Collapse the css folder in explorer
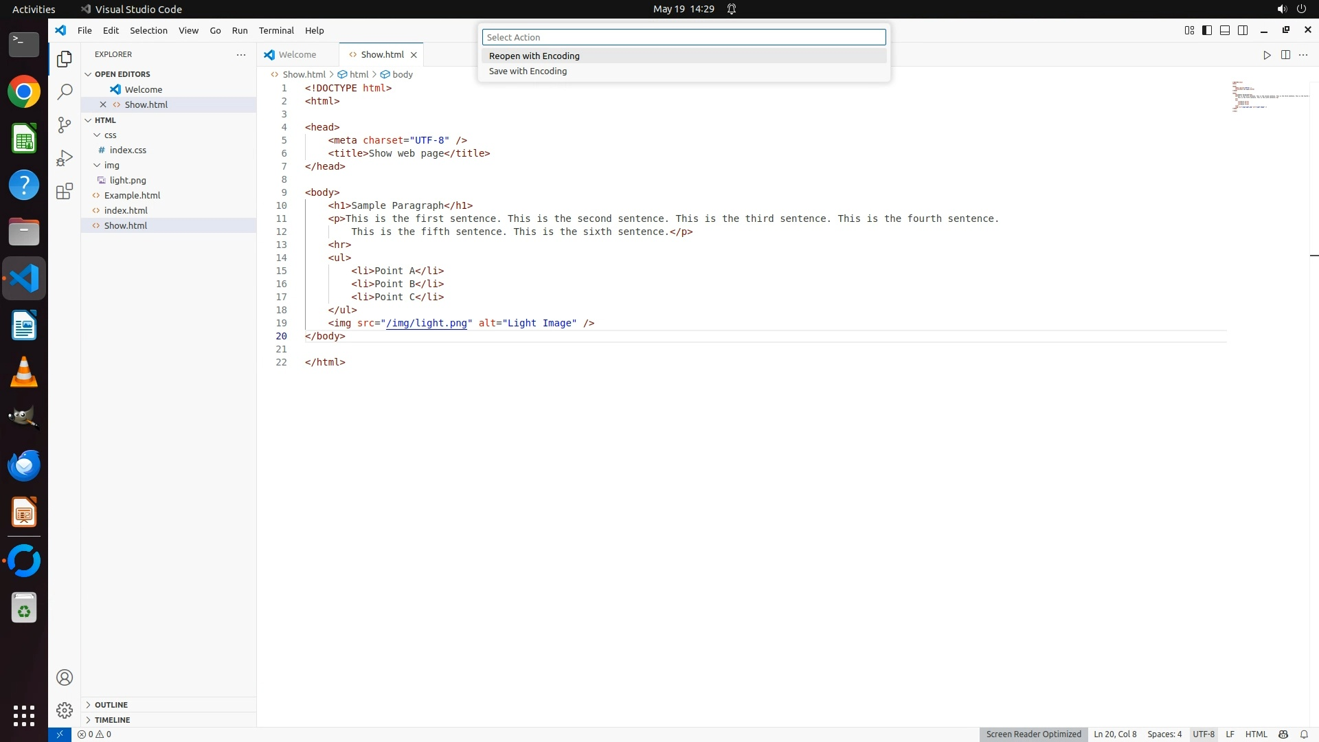The width and height of the screenshot is (1319, 742). pos(110,135)
